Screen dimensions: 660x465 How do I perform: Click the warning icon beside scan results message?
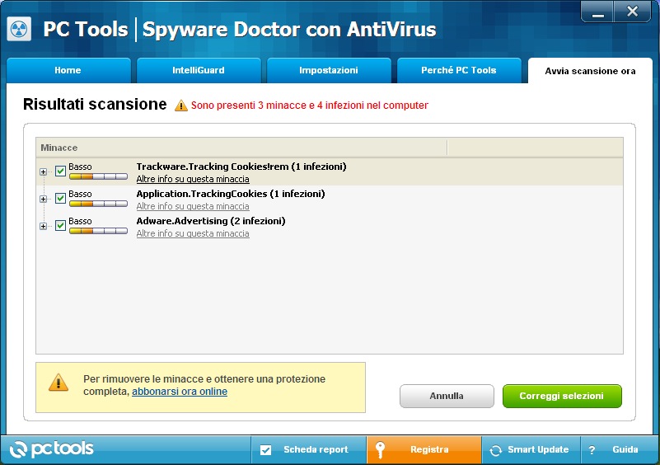(181, 106)
